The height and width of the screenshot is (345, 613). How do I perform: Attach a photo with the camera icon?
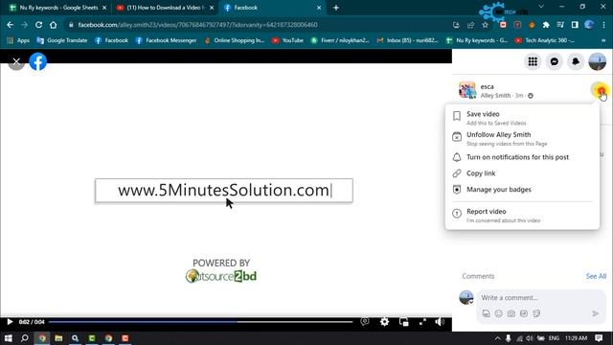pos(511,313)
